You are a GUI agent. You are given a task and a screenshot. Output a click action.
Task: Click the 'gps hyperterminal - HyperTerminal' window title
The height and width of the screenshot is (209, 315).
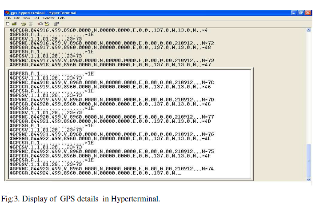[x=44, y=13]
